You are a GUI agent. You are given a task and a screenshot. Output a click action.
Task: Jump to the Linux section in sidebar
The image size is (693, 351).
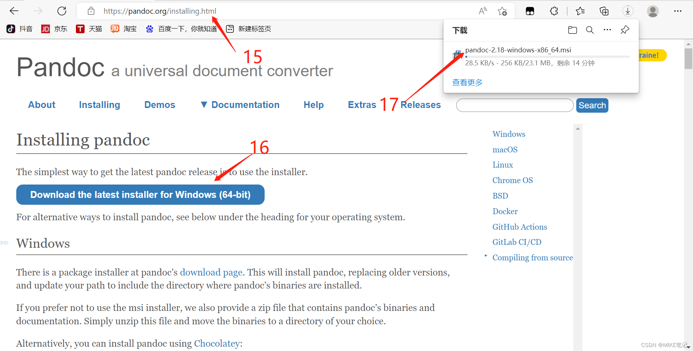coord(502,165)
